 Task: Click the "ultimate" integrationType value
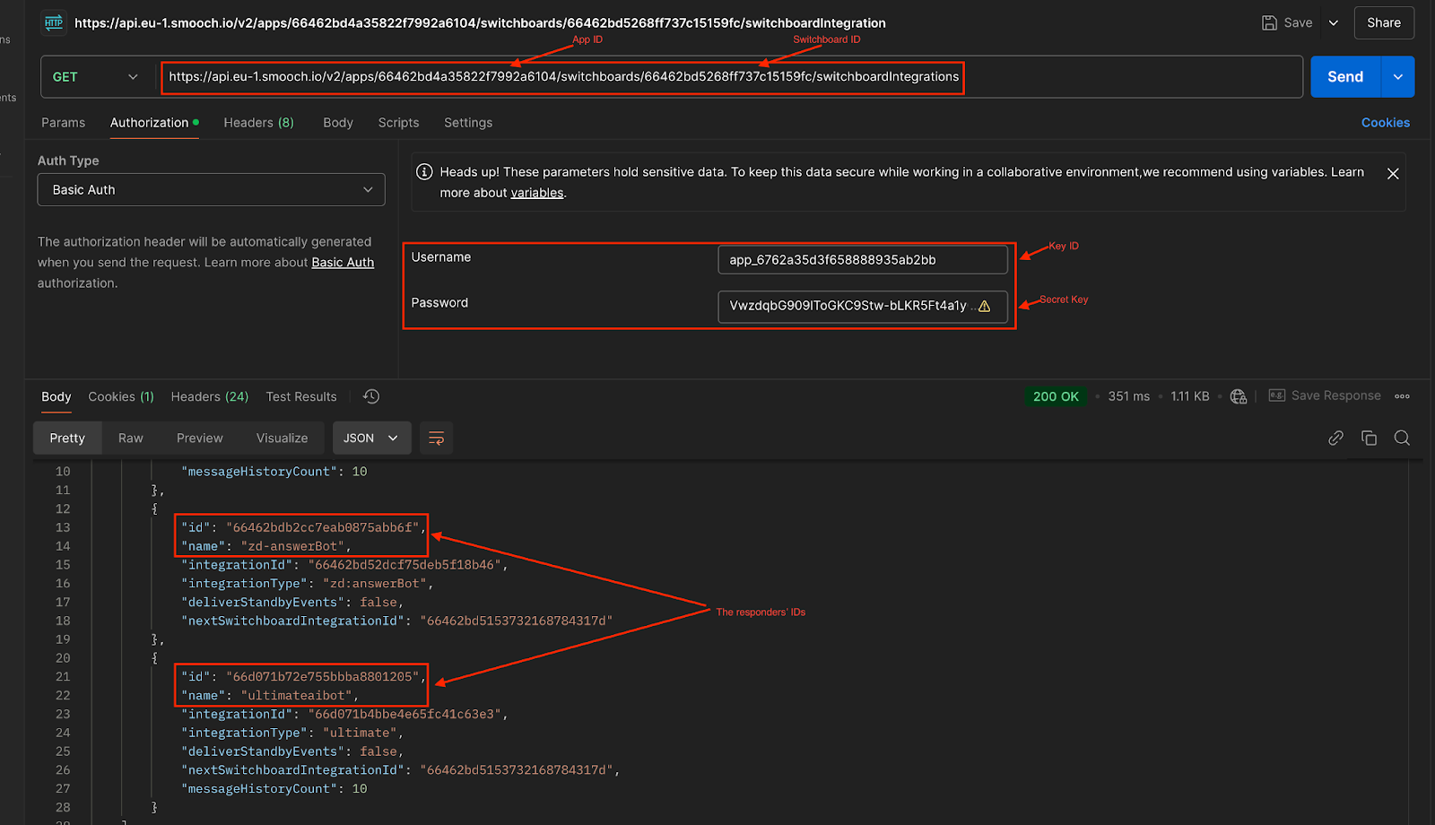tap(360, 733)
